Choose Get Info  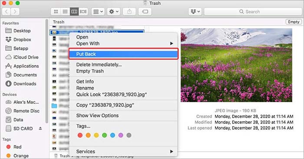click(123, 81)
